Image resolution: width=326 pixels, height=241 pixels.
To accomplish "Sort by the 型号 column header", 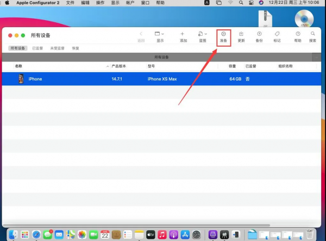I will click(x=151, y=66).
